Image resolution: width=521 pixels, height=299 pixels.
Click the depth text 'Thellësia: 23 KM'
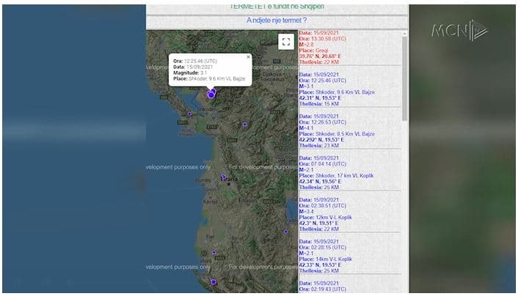click(x=319, y=146)
